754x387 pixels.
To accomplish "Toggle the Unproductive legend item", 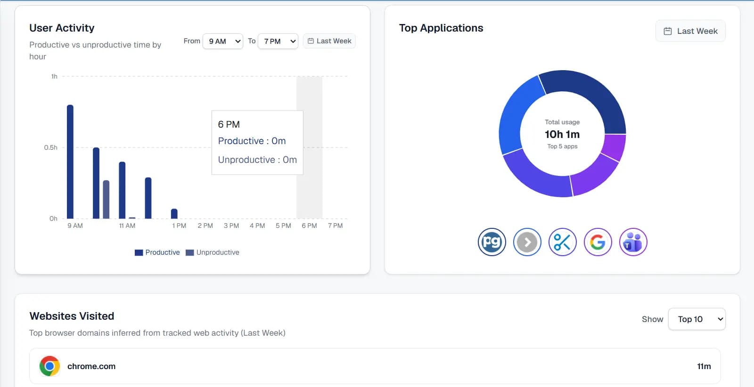I will (213, 252).
